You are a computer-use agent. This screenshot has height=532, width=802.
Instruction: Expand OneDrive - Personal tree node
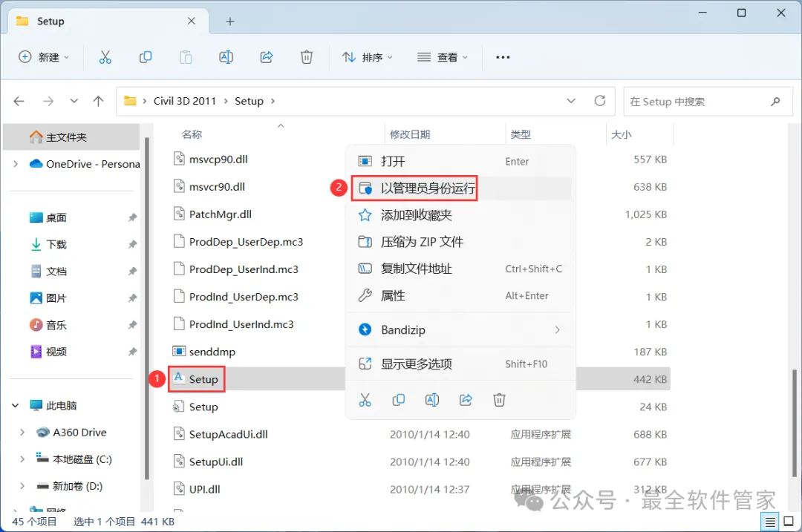[16, 164]
